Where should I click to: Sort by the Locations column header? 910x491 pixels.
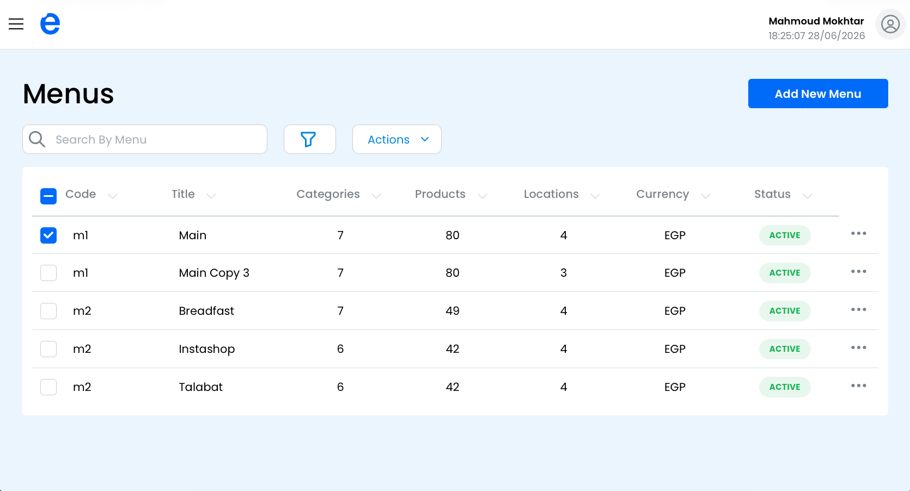tap(551, 194)
